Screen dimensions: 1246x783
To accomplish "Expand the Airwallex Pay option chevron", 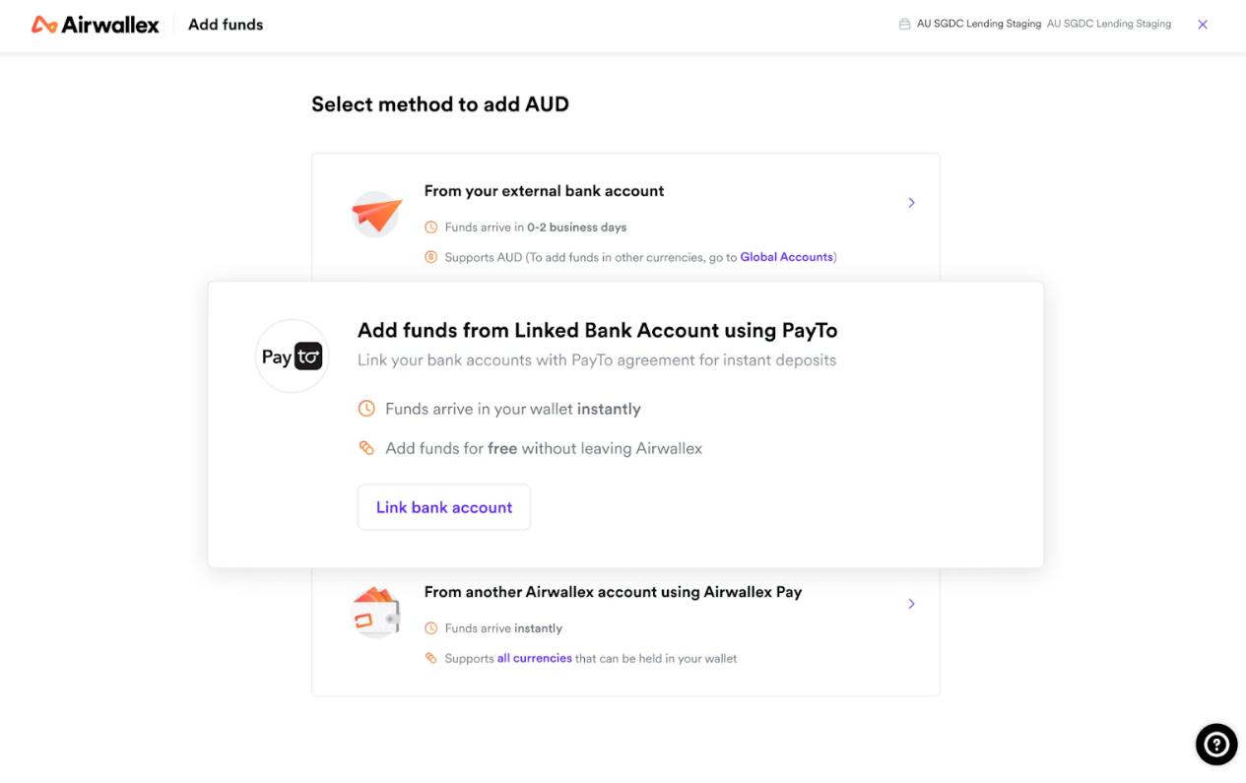I will click(x=911, y=604).
